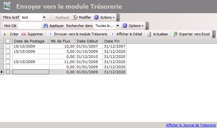Check the row with Nb de Flux 11,00

tap(8, 62)
